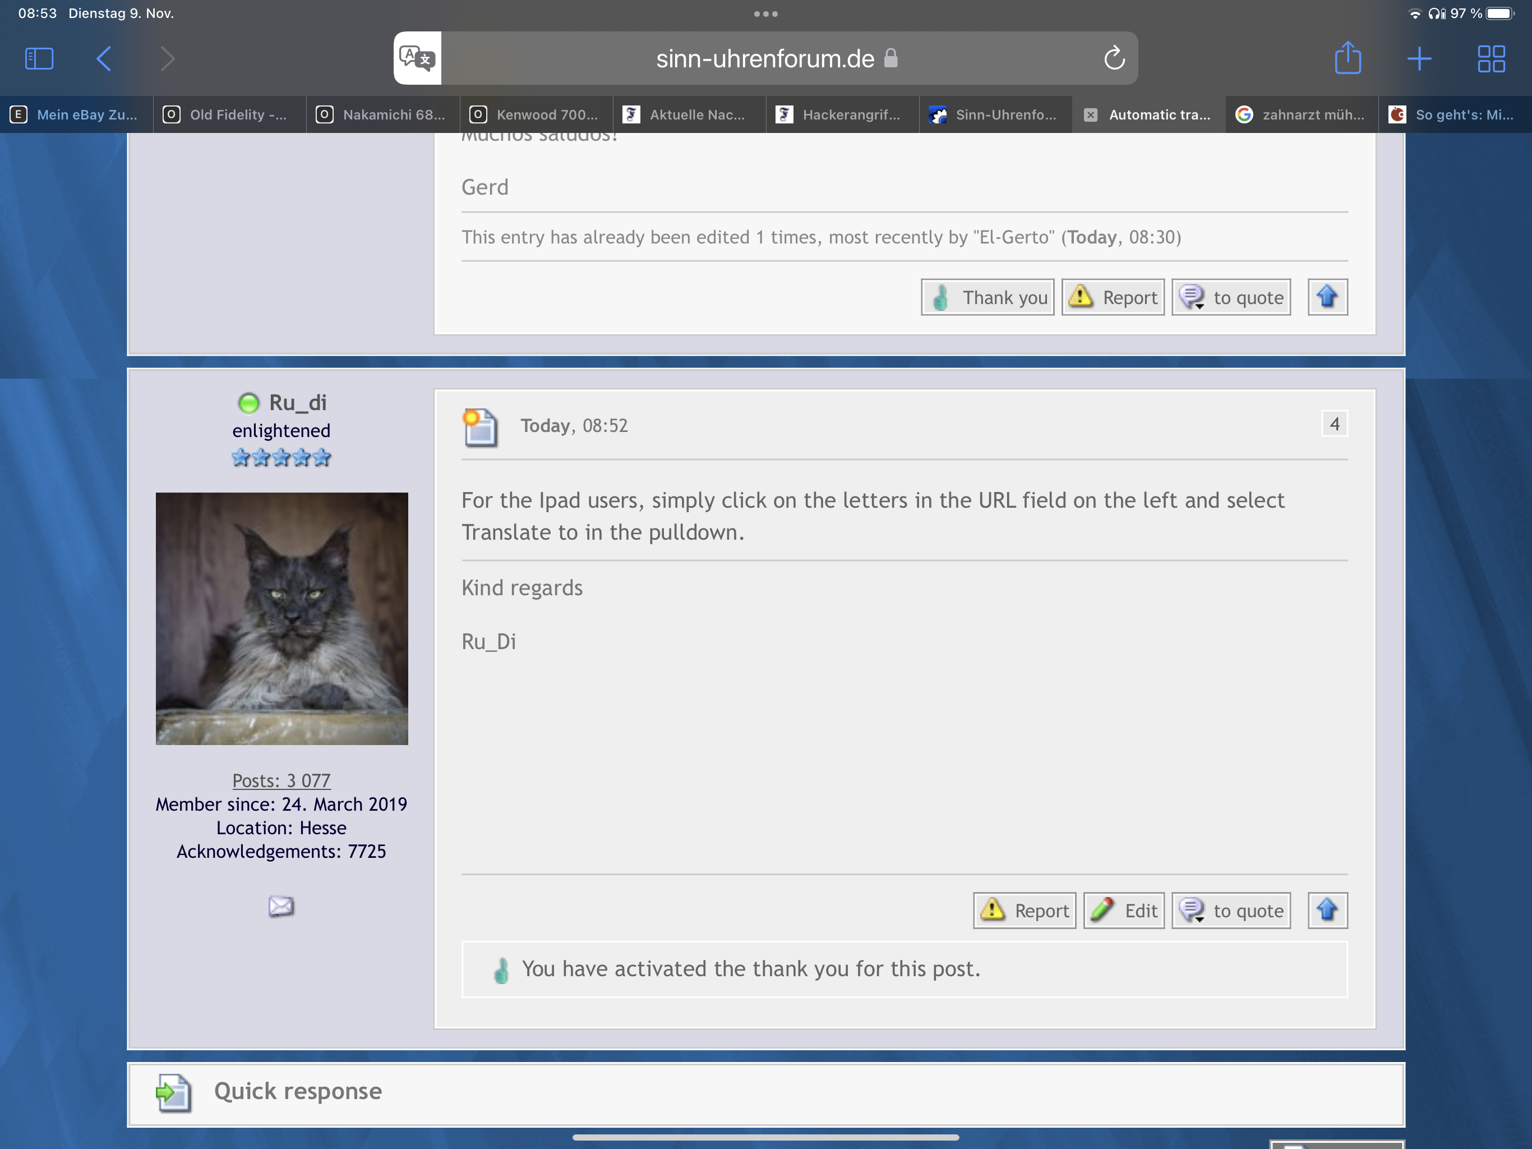Open 'to quote' dropdown on Gerd's post

1231,297
